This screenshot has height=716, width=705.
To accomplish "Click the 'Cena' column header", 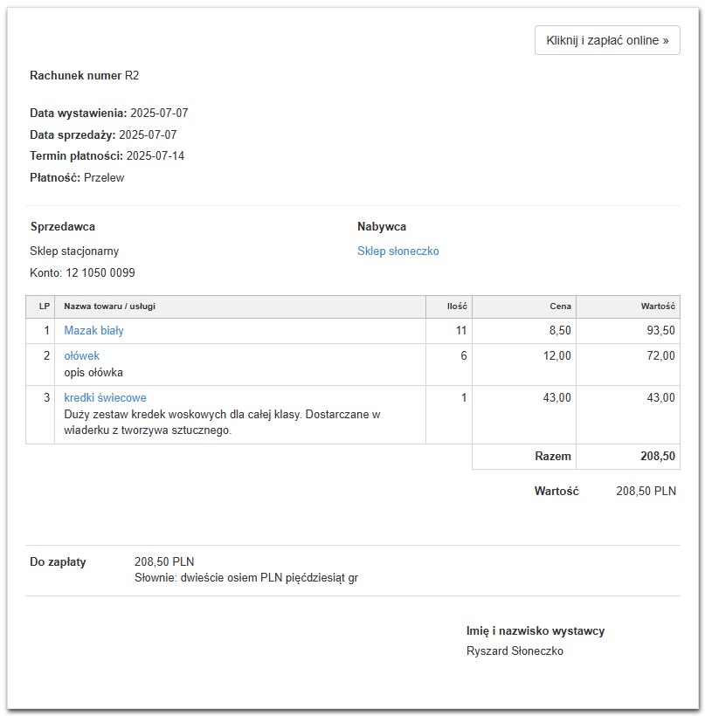I will (x=561, y=306).
